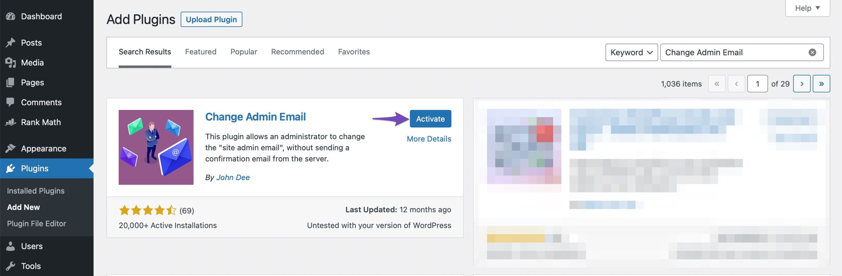Switch to the Featured tab
Screen dimensions: 842x276
point(200,52)
